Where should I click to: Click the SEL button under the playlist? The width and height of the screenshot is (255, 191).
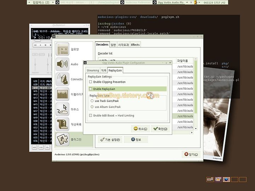click(47, 147)
